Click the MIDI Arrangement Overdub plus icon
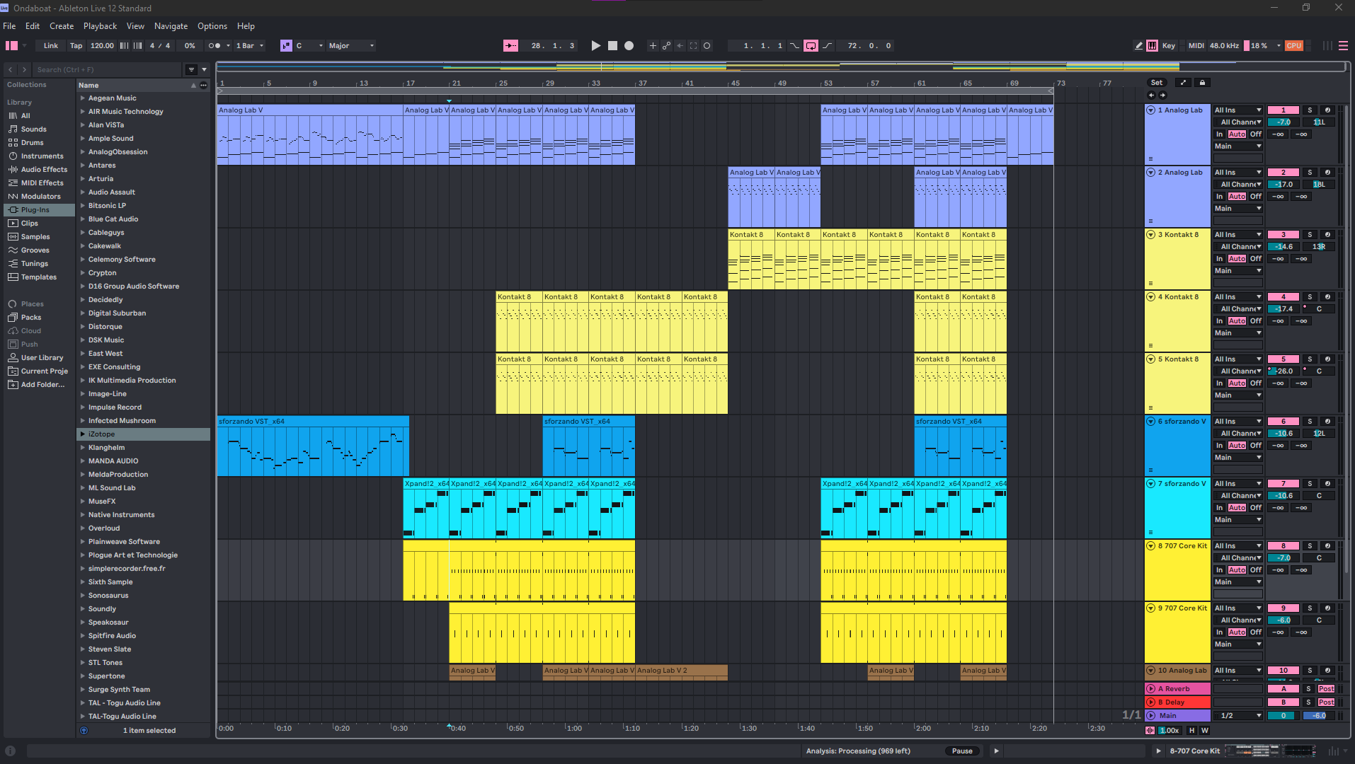This screenshot has height=764, width=1355. (x=653, y=45)
